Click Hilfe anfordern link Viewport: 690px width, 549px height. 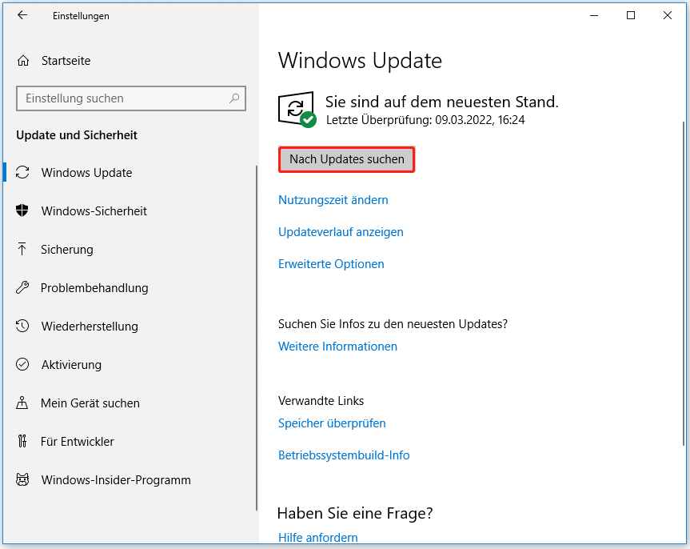pyautogui.click(x=317, y=537)
